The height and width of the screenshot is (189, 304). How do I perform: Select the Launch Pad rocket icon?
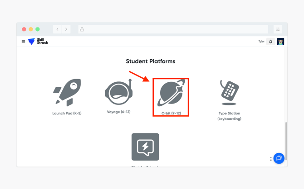(x=67, y=92)
